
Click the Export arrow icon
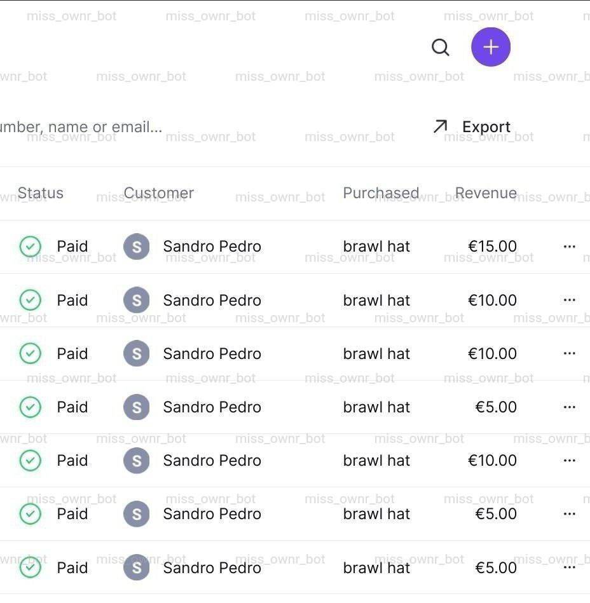(440, 126)
